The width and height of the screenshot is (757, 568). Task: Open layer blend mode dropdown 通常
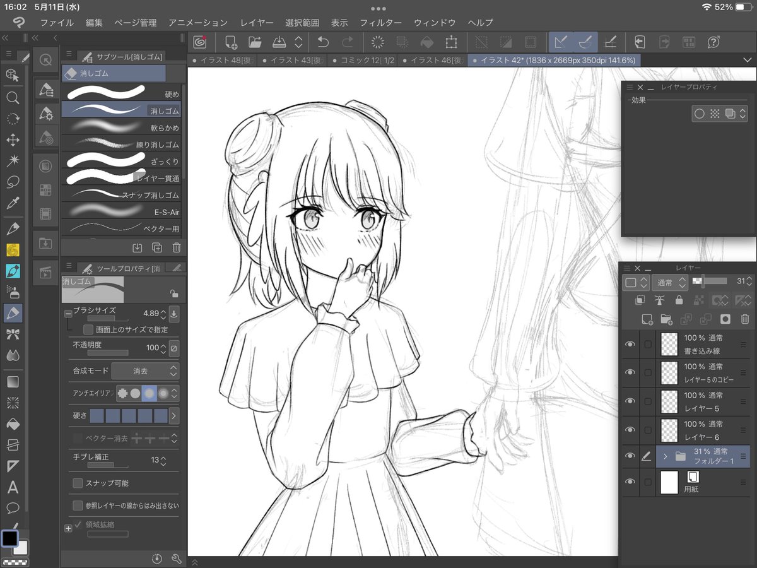[671, 282]
